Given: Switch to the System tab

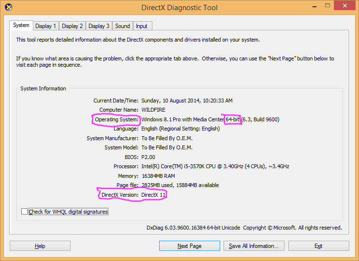Looking at the screenshot, I should [x=21, y=26].
